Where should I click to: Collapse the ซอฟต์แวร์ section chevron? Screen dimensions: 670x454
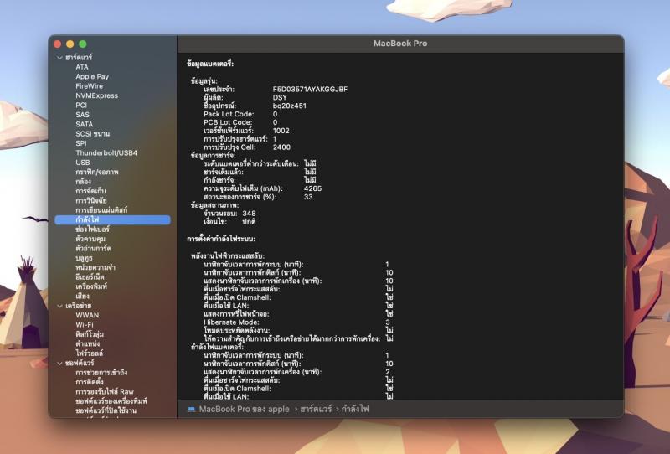click(59, 364)
